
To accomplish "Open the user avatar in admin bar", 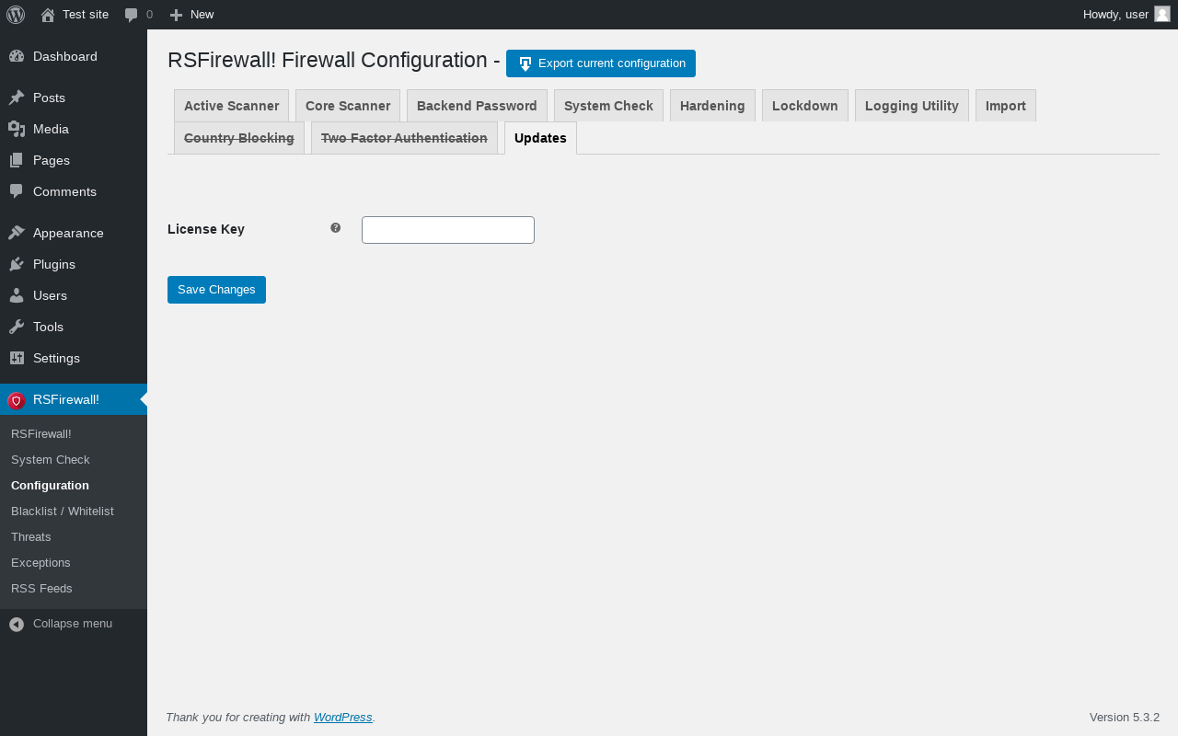I will (x=1162, y=14).
